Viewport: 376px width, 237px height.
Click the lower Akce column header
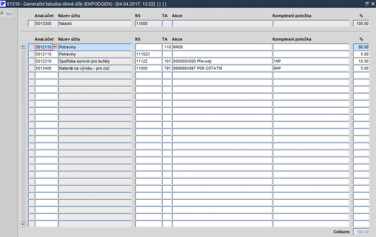point(177,39)
